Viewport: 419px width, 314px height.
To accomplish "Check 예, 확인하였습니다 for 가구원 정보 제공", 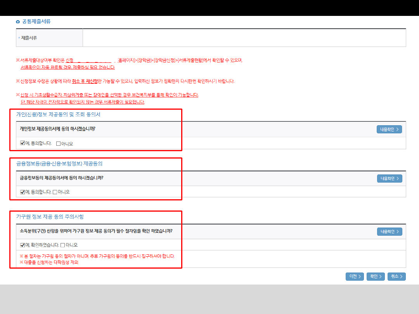I will pos(23,245).
